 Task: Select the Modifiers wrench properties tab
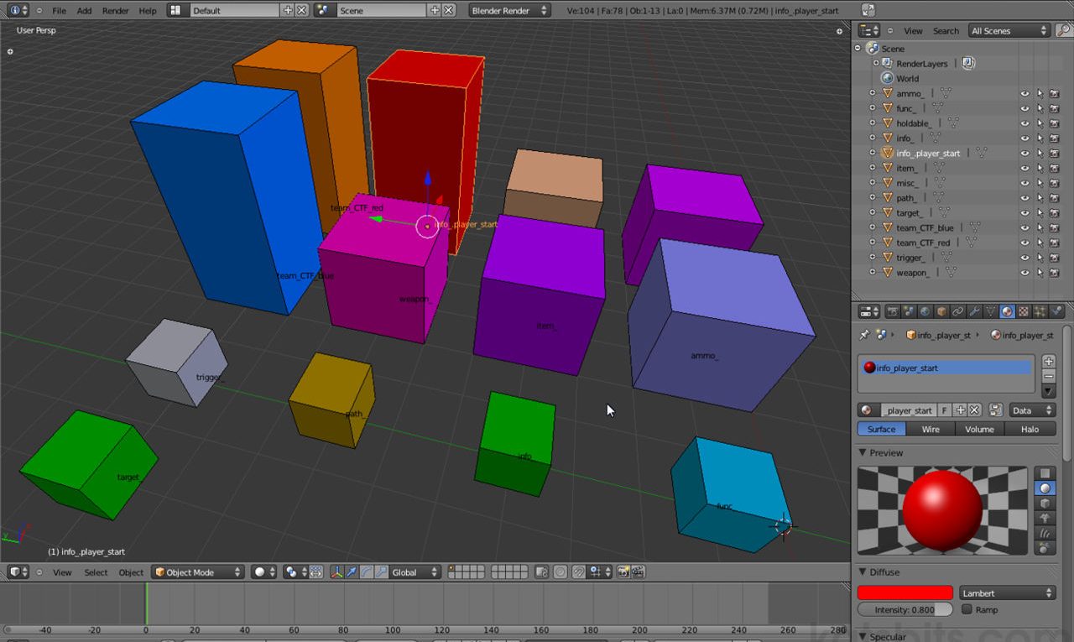[974, 311]
